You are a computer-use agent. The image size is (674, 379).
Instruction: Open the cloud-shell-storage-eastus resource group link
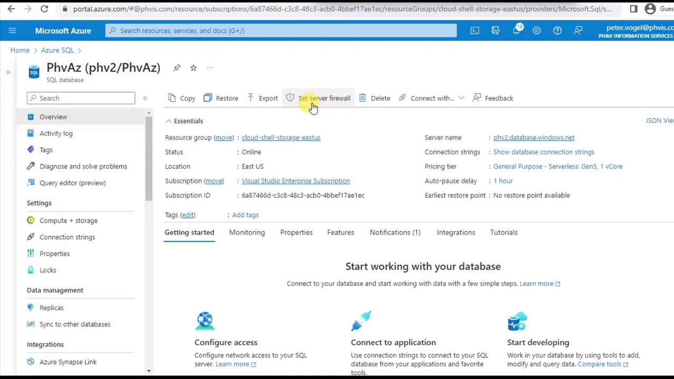coord(281,137)
